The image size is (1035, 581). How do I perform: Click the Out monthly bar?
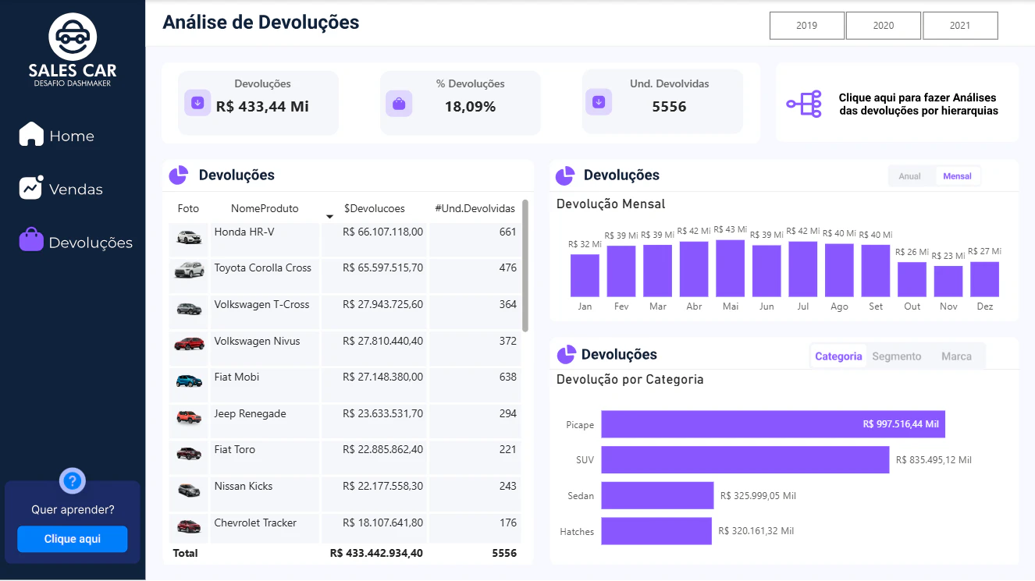(x=912, y=279)
